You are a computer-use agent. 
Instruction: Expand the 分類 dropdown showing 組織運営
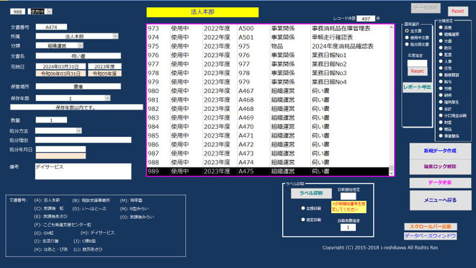(80, 45)
